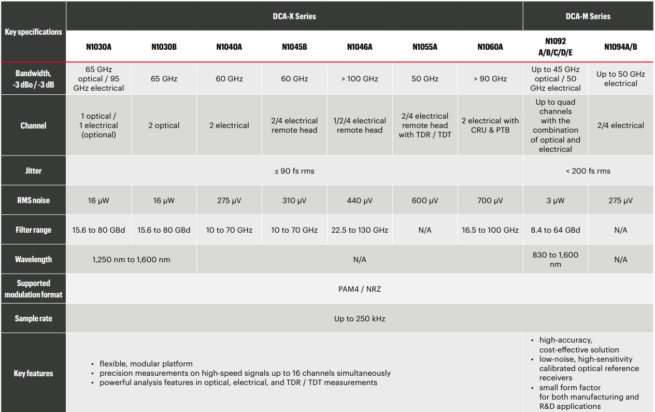This screenshot has width=655, height=412.
Task: Select the "Sample rate" row label
Action: tap(33, 318)
